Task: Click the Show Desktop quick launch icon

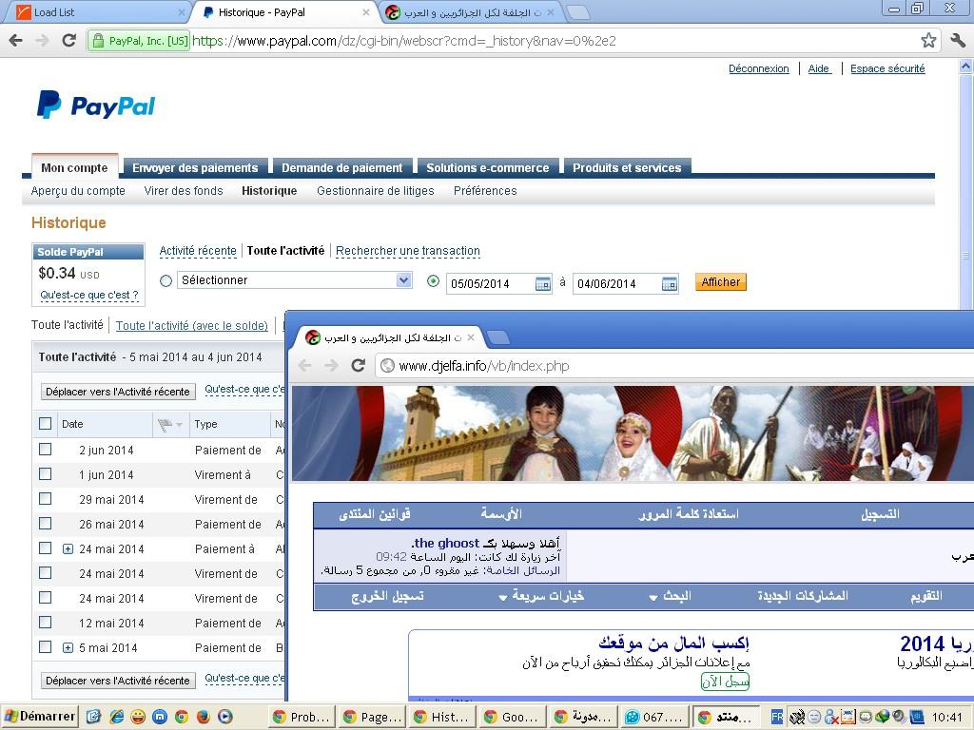Action: click(x=94, y=717)
